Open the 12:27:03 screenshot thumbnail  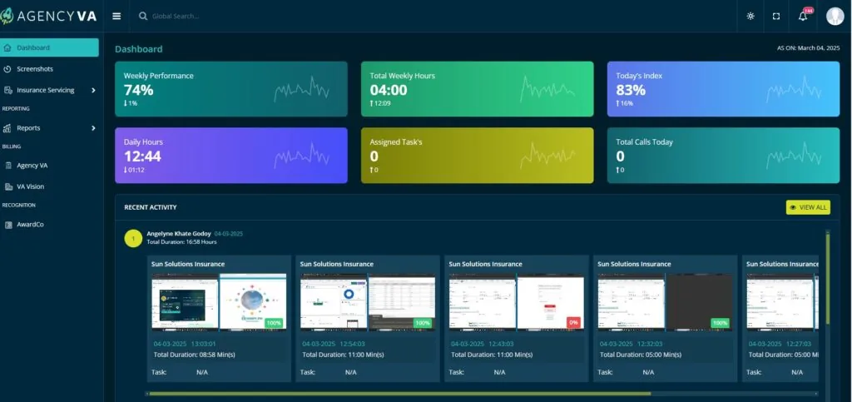point(782,302)
